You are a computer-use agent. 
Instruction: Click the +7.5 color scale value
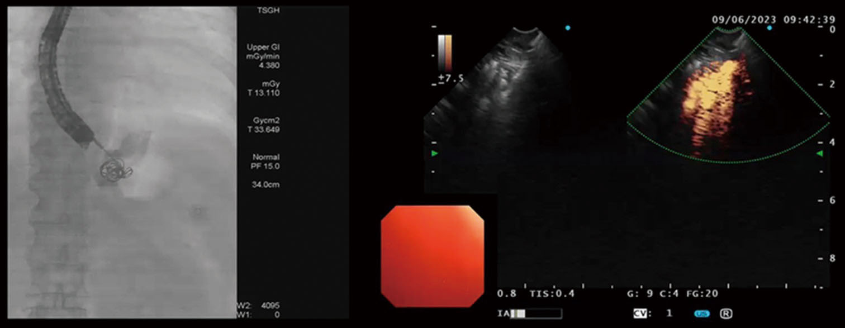coord(450,78)
